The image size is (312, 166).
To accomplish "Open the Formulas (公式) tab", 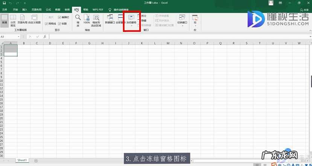I will tap(48, 9).
